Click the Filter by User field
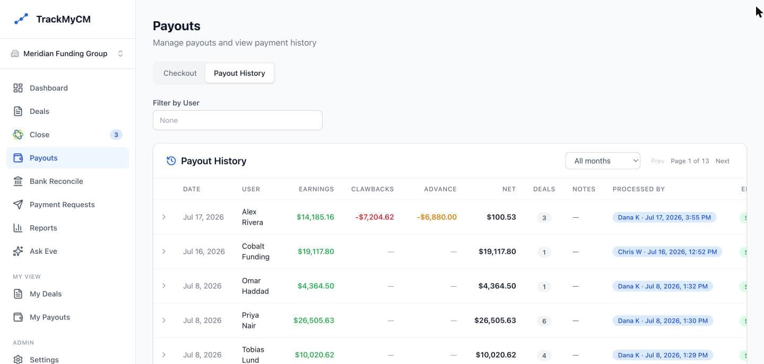Viewport: 764px width, 364px height. [x=238, y=120]
